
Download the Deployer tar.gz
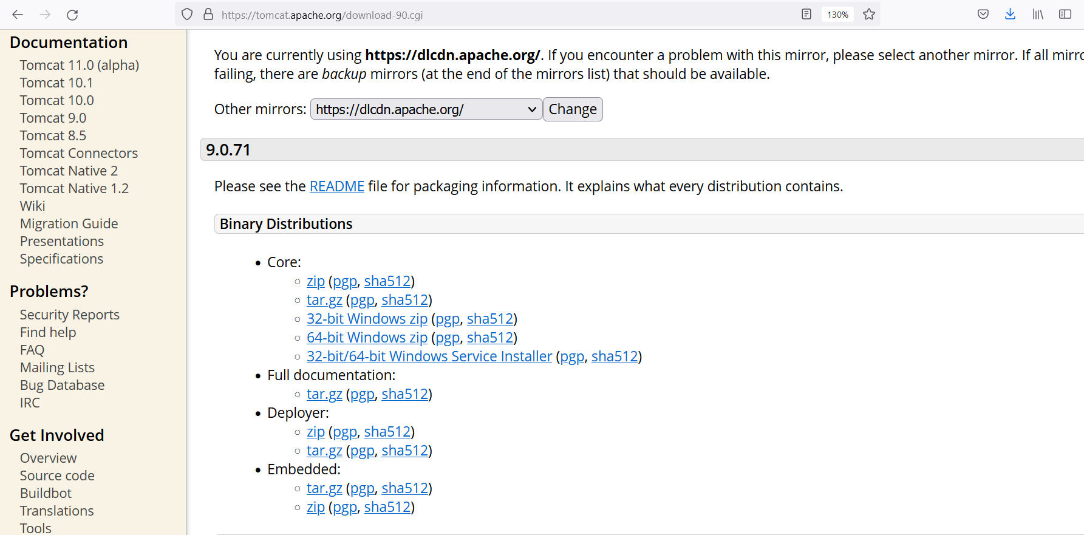click(324, 451)
